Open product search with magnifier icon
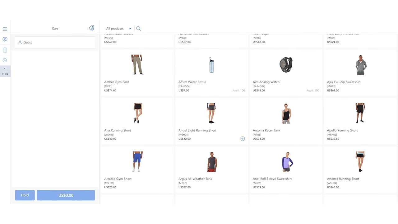398x224 pixels. click(139, 29)
